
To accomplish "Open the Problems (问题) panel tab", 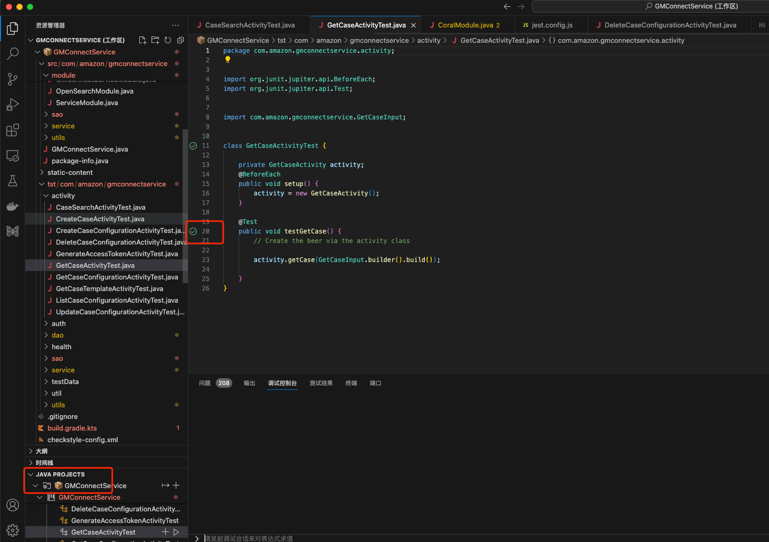I will coord(205,383).
